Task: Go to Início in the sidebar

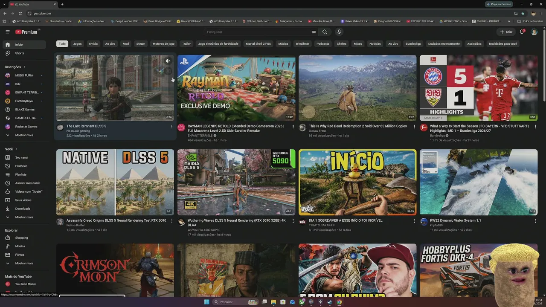Action: [x=24, y=45]
